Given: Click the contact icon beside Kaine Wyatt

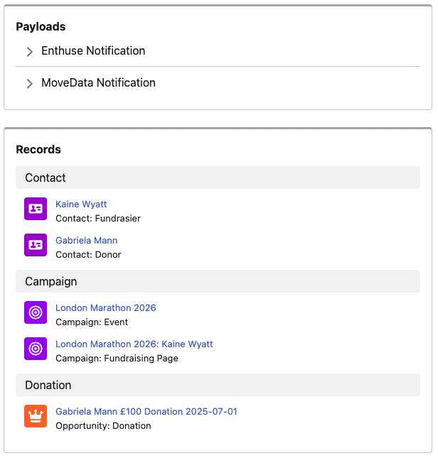Looking at the screenshot, I should tap(36, 209).
